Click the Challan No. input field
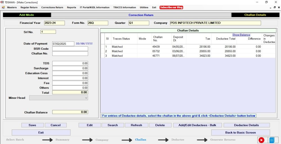This screenshot has width=281, height=144. point(70,54)
